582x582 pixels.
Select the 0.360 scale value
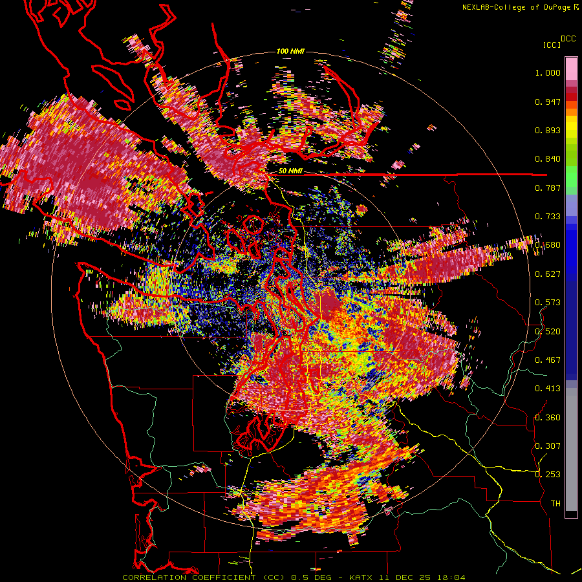click(x=548, y=418)
